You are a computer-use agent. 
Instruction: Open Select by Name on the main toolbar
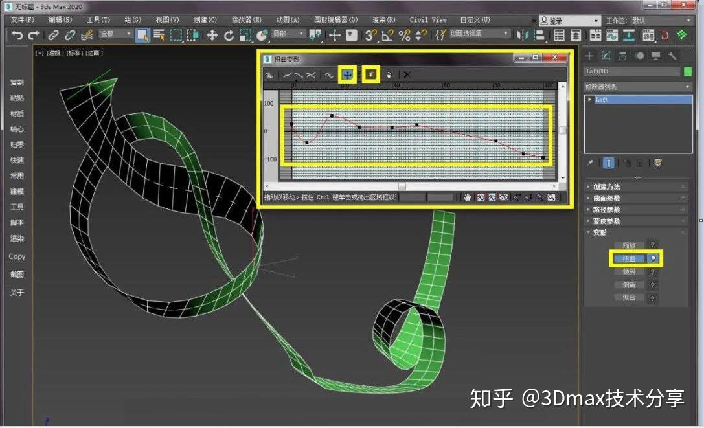159,36
